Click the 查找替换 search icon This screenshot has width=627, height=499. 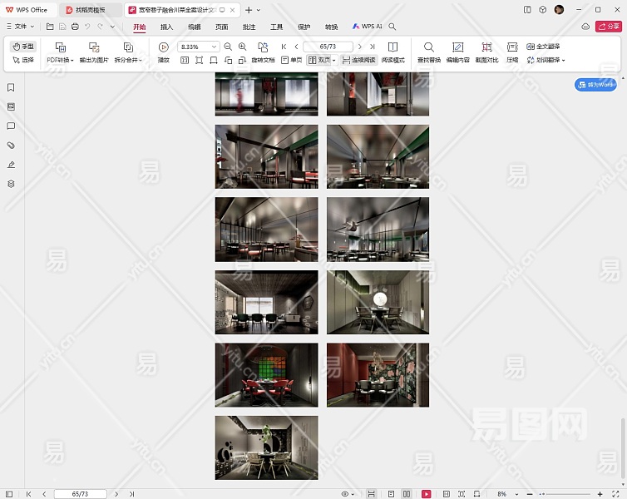tap(428, 47)
